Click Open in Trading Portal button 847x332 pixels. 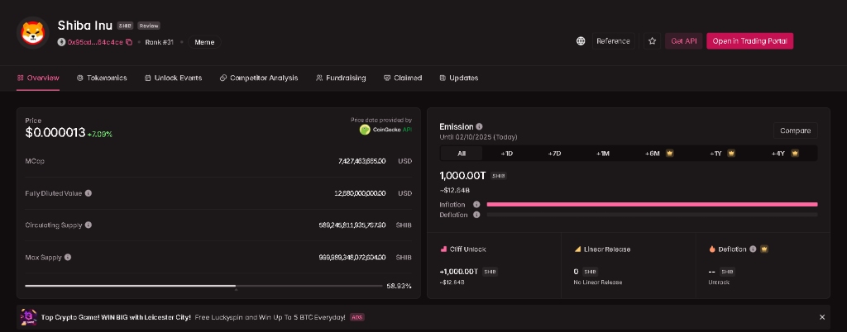[x=749, y=41]
